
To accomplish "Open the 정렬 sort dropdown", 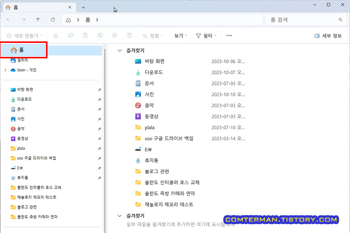I will point(153,35).
